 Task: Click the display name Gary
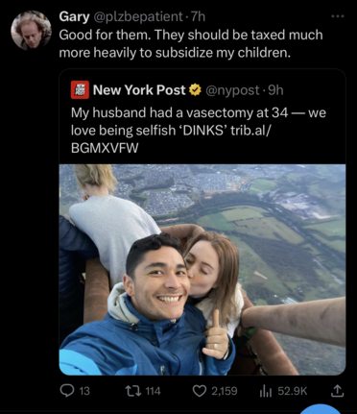[x=74, y=16]
